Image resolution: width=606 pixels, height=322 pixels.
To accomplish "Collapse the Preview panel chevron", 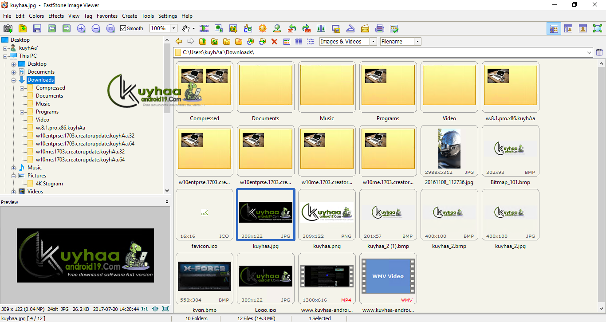I will coord(167,202).
